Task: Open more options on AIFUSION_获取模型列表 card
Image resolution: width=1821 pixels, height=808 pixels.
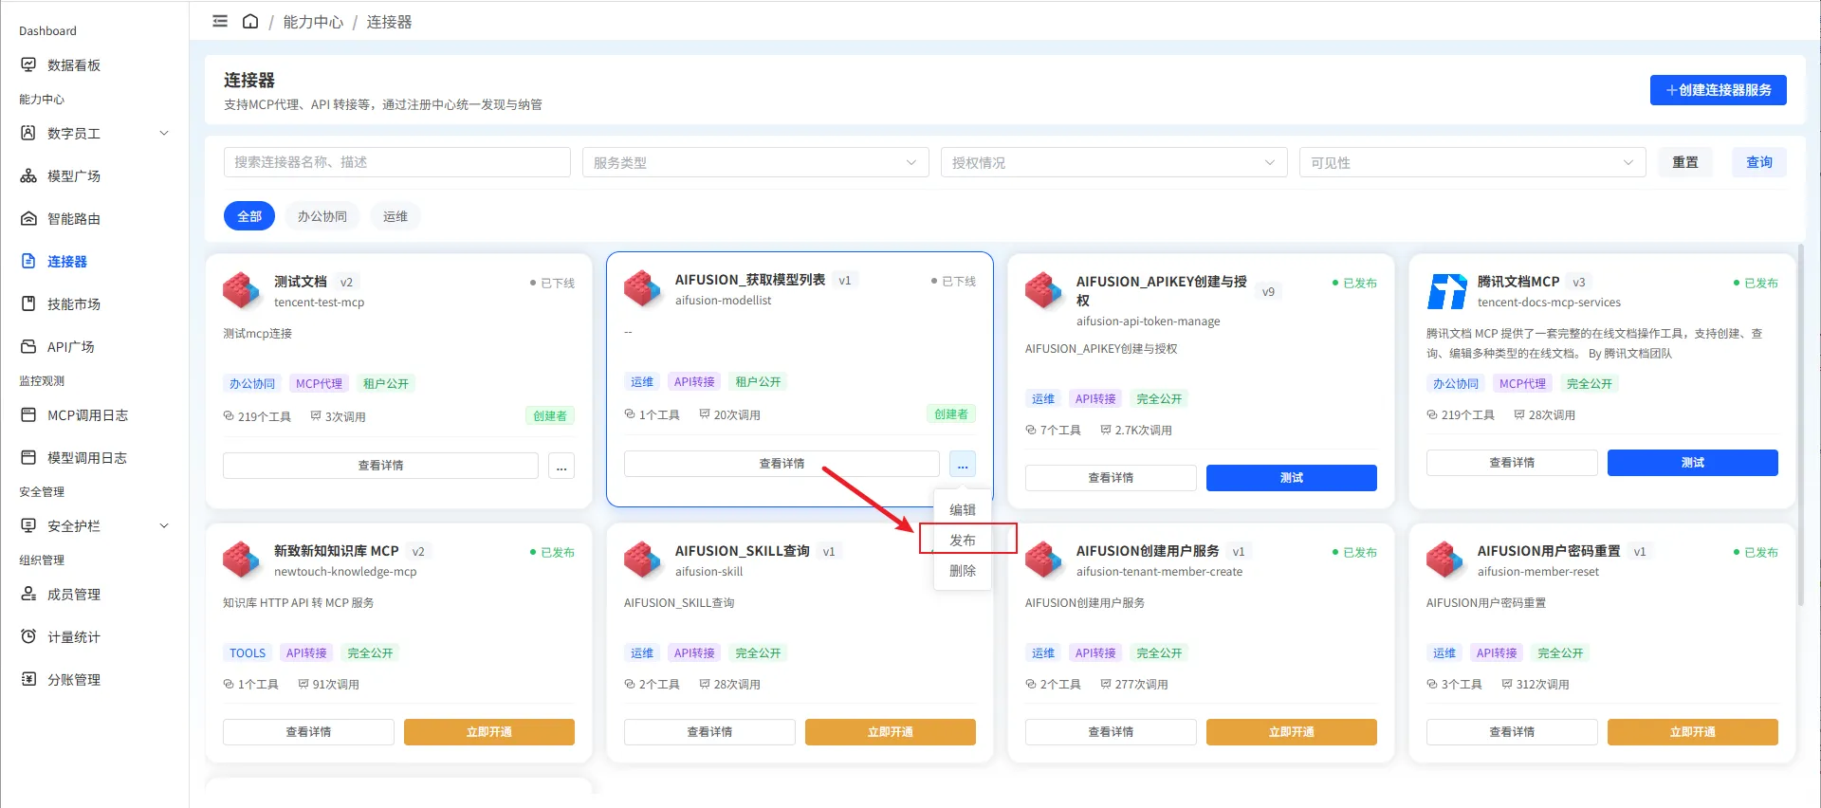Action: pos(963,464)
